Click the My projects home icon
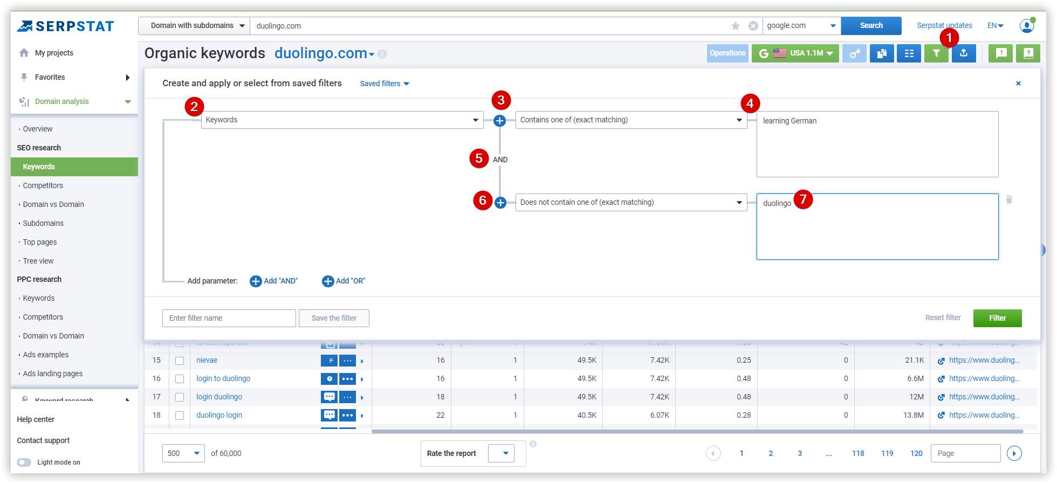This screenshot has width=1057, height=484. 24,53
